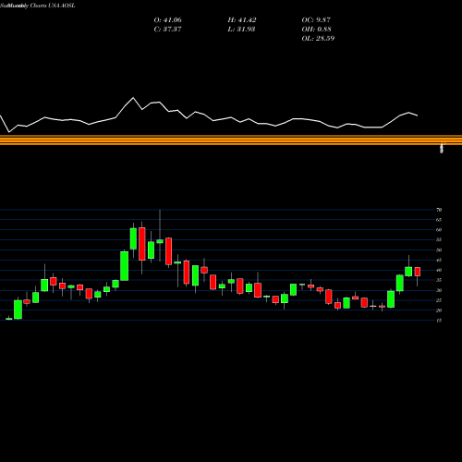The image size is (462, 462).
Task: Click the 25 price axis label
Action: (439, 300)
